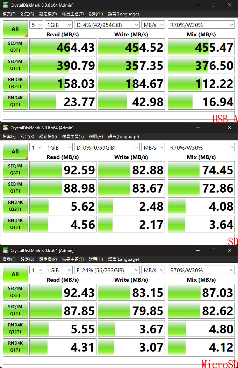Viewport: 238px width, 368px height.
Task: Click the 83.67 write result
Action: pyautogui.click(x=131, y=188)
